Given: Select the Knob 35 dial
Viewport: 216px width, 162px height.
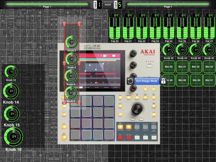Looking at the screenshot, I should [209, 50].
